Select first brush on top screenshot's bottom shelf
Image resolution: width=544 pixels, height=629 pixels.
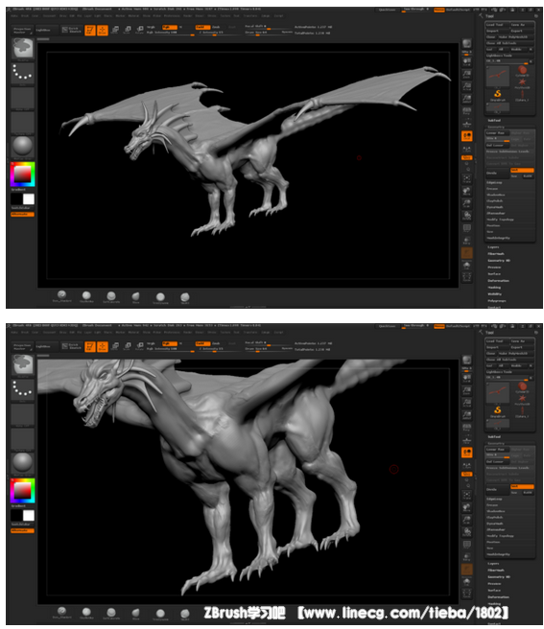(61, 296)
